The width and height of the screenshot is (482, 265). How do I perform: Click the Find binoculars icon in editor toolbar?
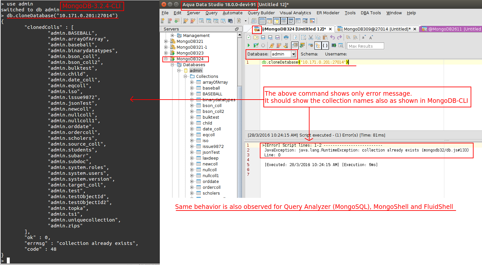click(x=348, y=37)
